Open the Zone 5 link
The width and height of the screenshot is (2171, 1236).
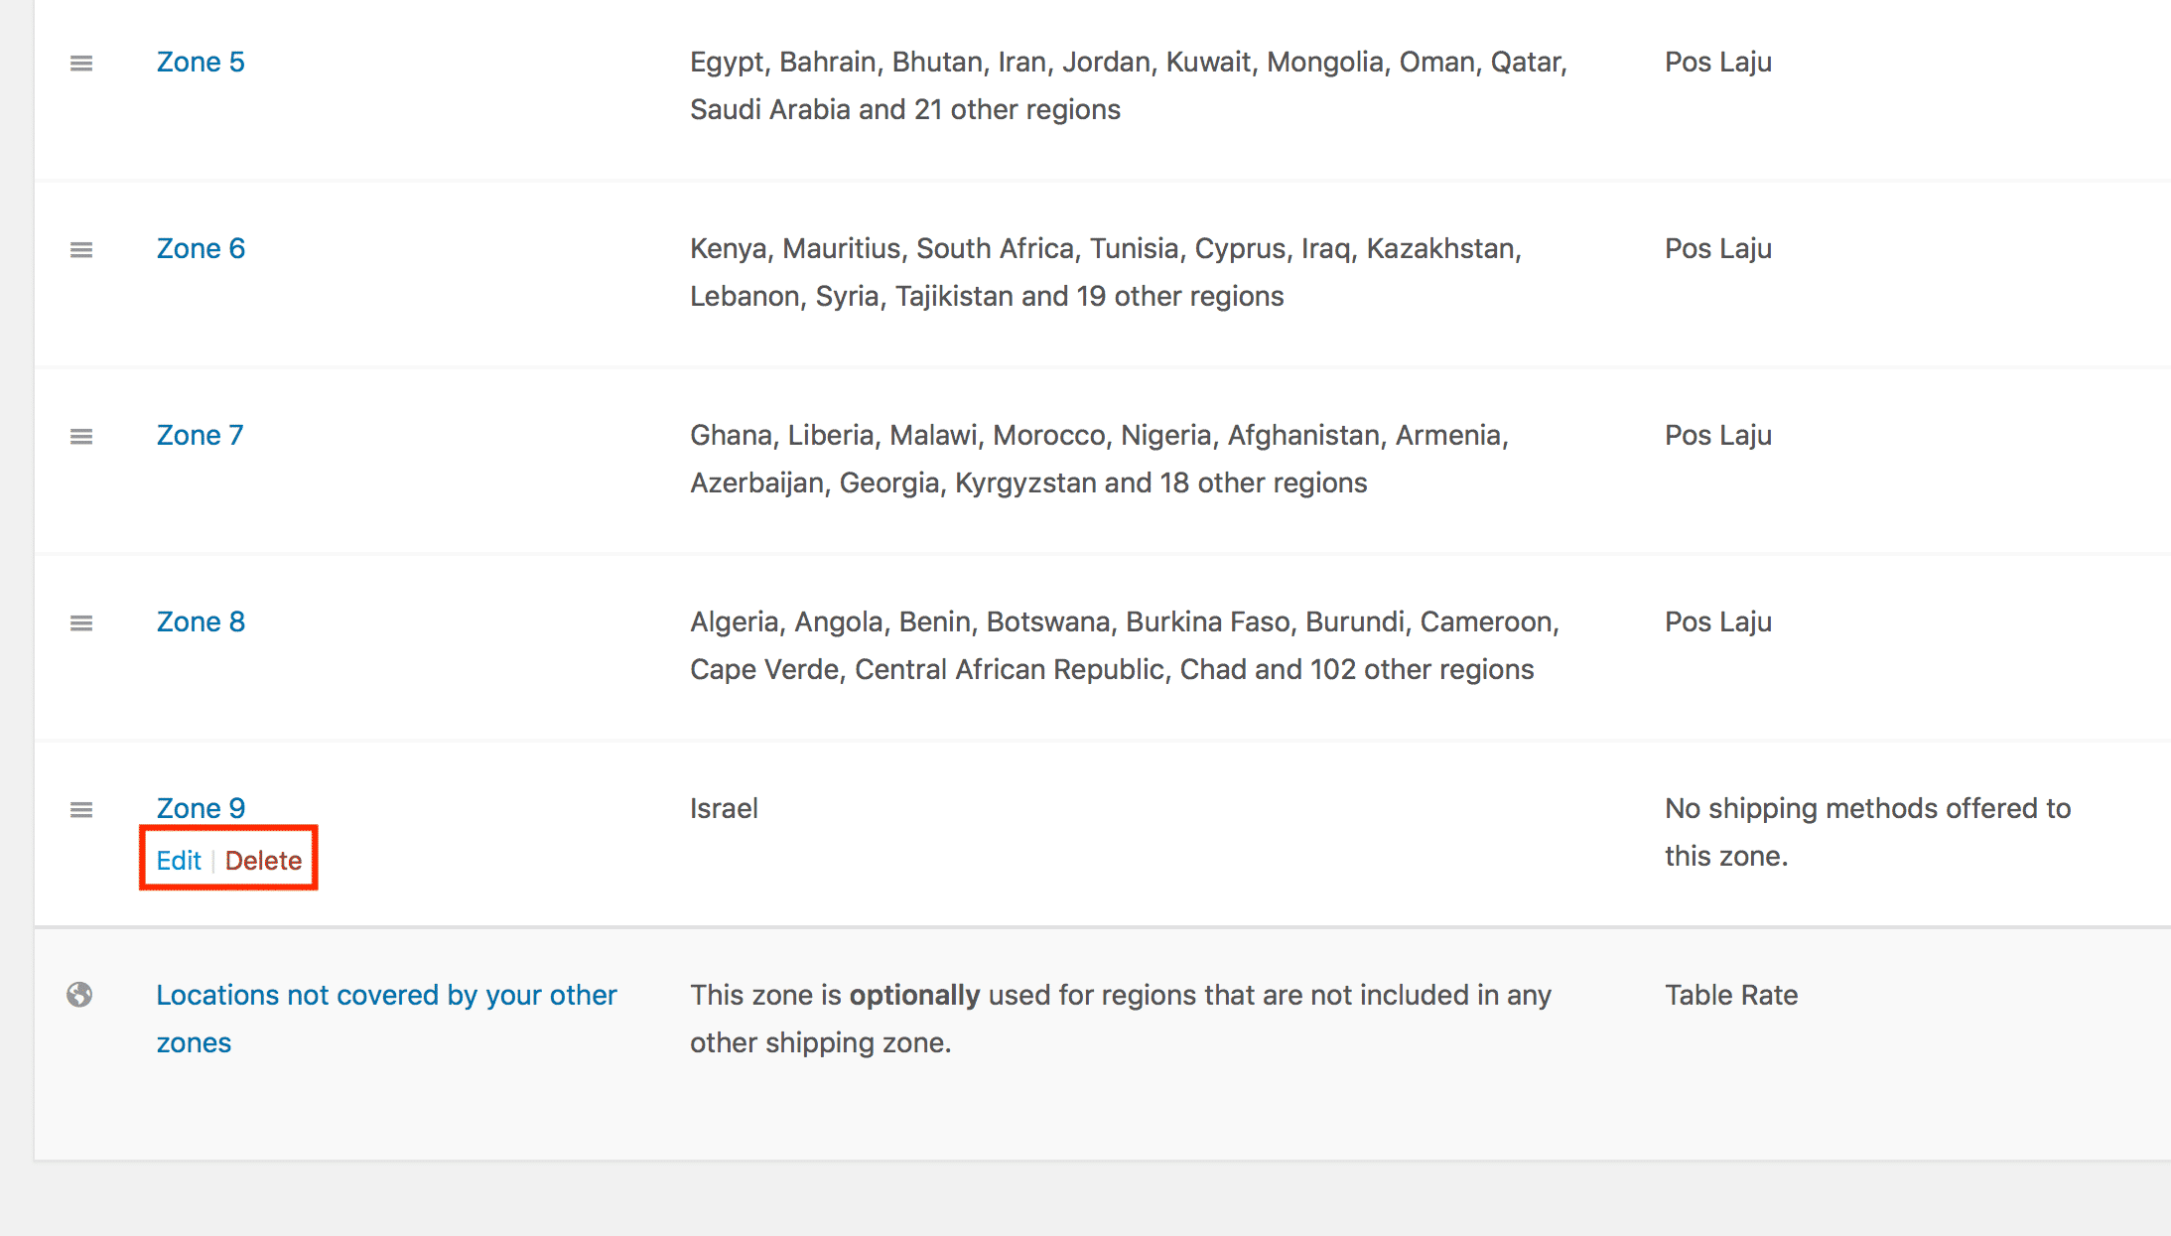pos(201,62)
